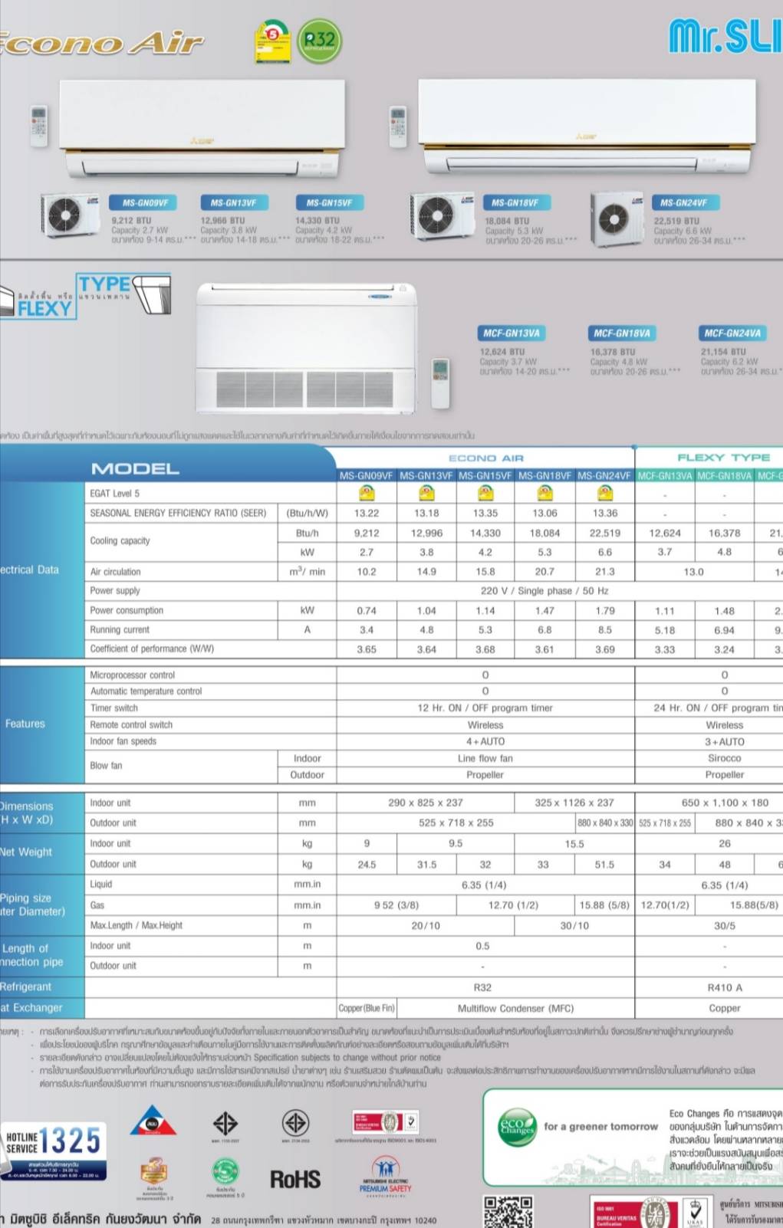
Task: Click the SEER value 13.36
Action: click(x=604, y=513)
